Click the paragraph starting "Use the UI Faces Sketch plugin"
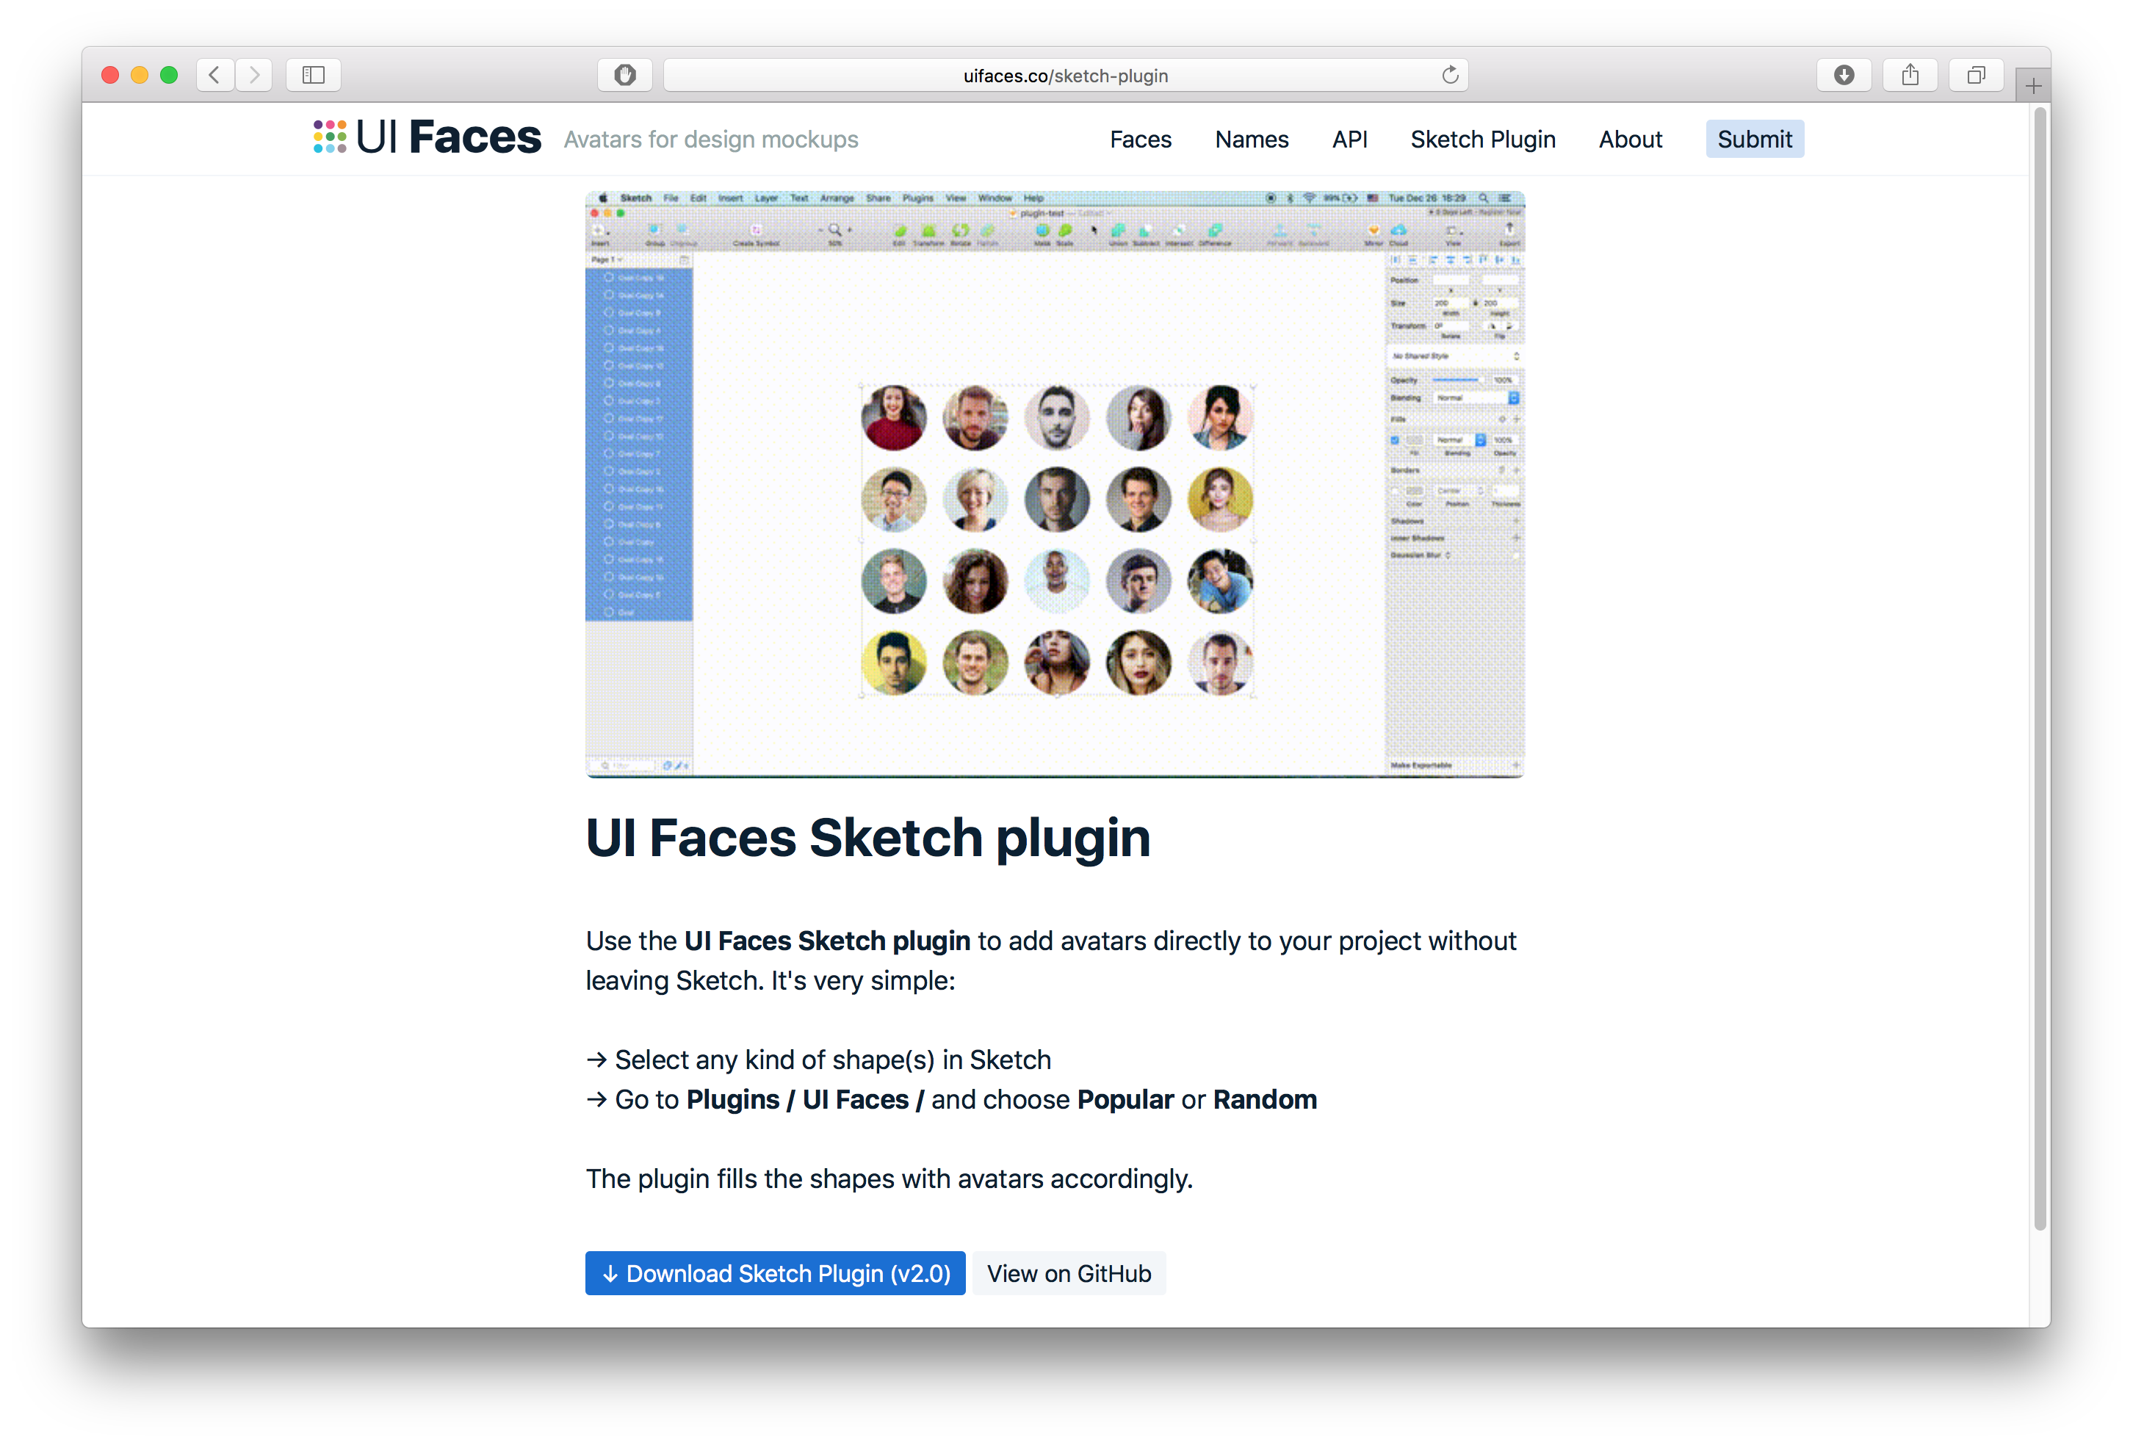Image resolution: width=2133 pixels, height=1445 pixels. tap(1051, 960)
